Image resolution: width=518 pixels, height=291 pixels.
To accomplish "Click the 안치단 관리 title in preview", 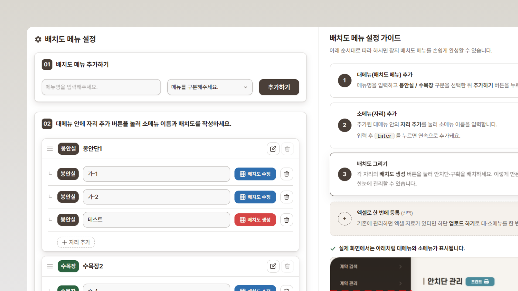I will (x=445, y=282).
